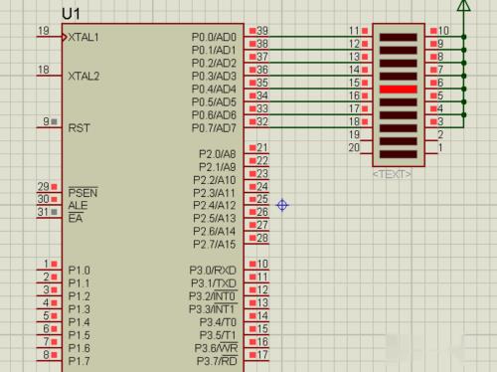Click the power terminal arrow symbol
The width and height of the screenshot is (497, 372).
click(x=463, y=6)
